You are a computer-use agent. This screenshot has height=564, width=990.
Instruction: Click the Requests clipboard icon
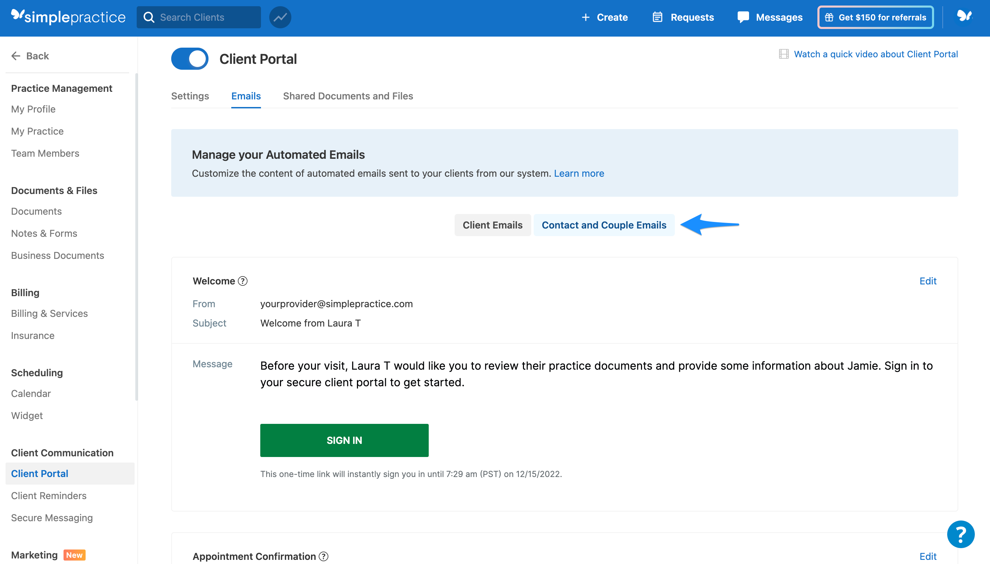(x=658, y=17)
